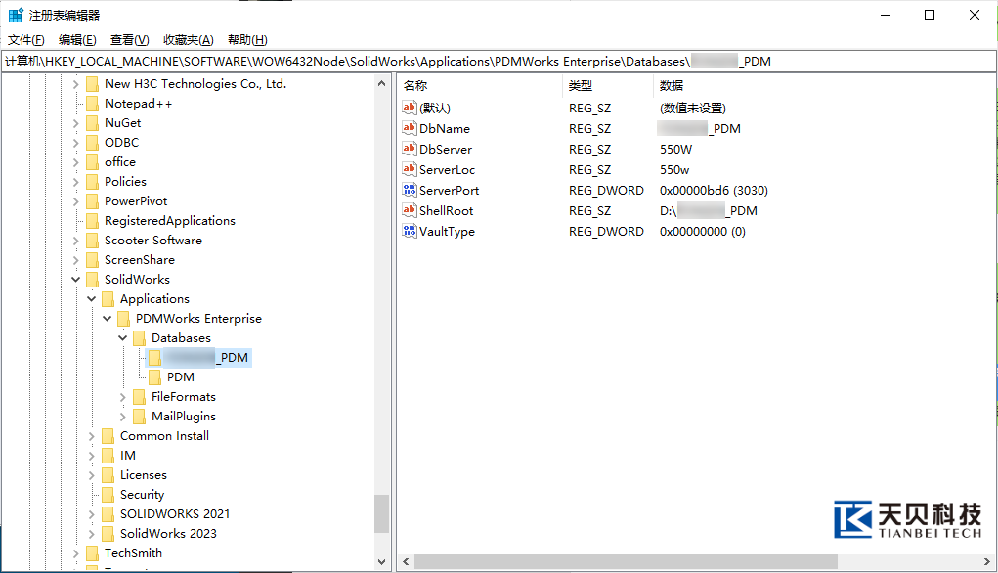
Task: Click the ShellRoot string value icon
Action: (410, 210)
